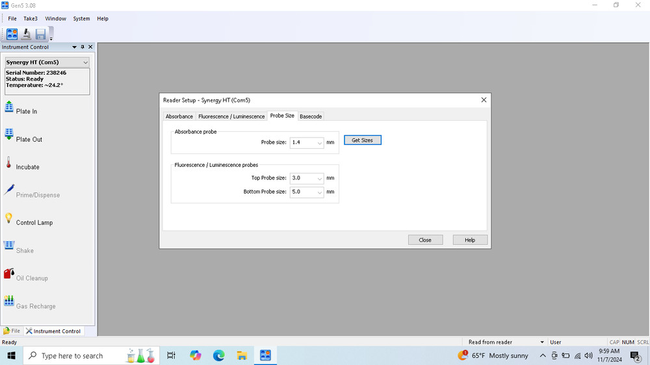Click the Control Lamp light bulb icon
The height and width of the screenshot is (365, 650).
(x=9, y=219)
